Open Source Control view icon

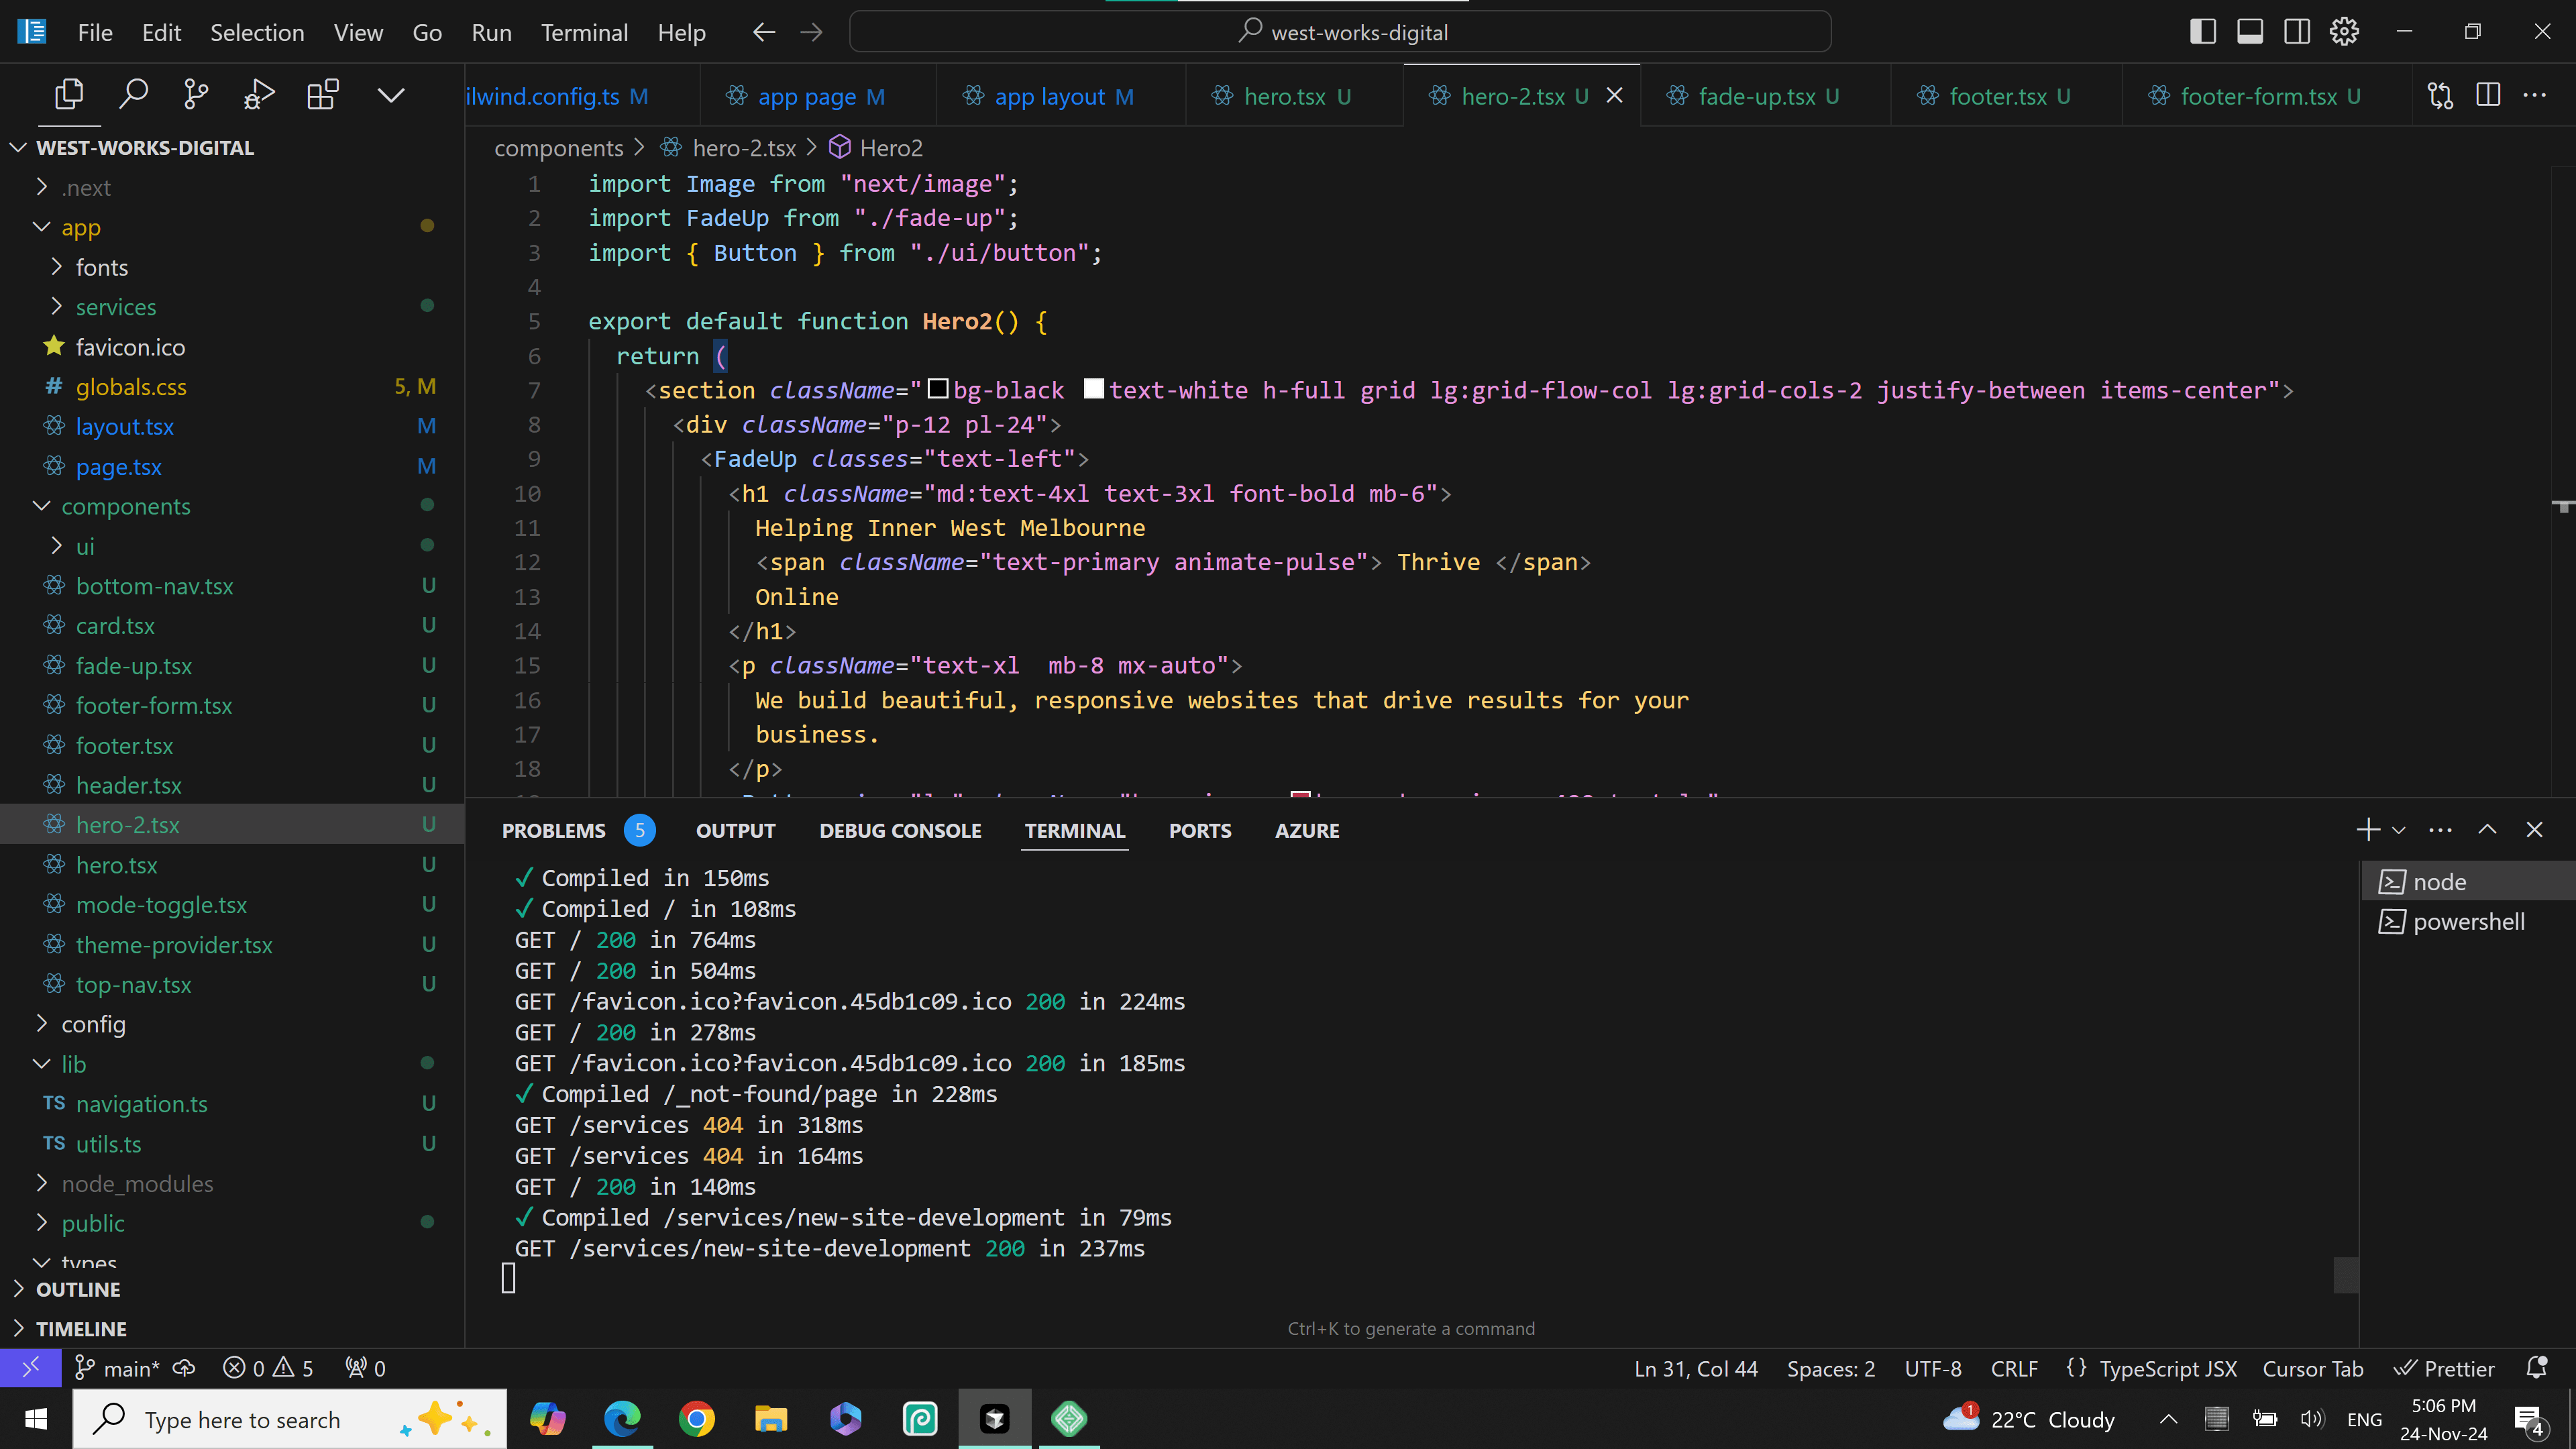(x=196, y=95)
